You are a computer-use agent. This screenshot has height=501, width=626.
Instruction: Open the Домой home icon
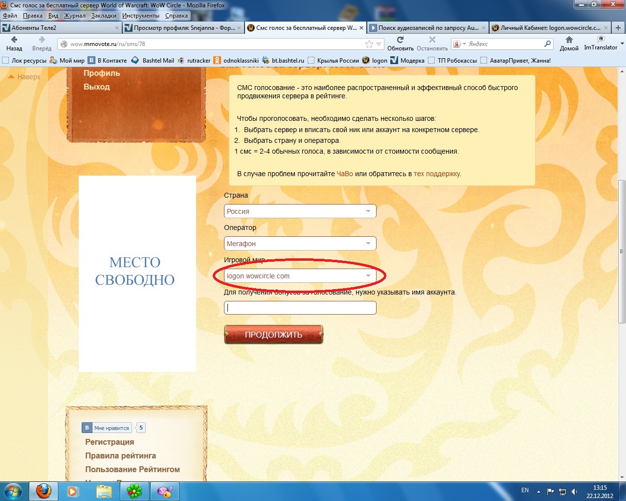coord(569,40)
